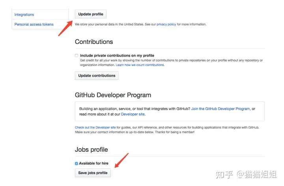Click the 'Include private contributions on my profile' label
The width and height of the screenshot is (284, 186).
(117, 55)
